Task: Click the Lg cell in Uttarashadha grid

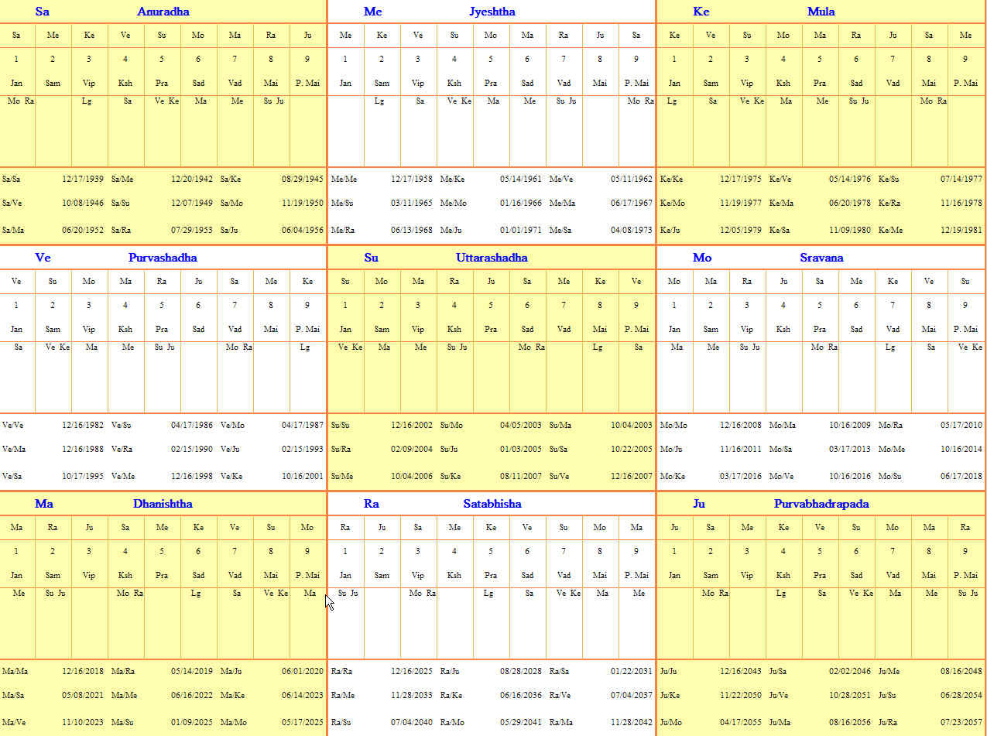Action: [598, 347]
